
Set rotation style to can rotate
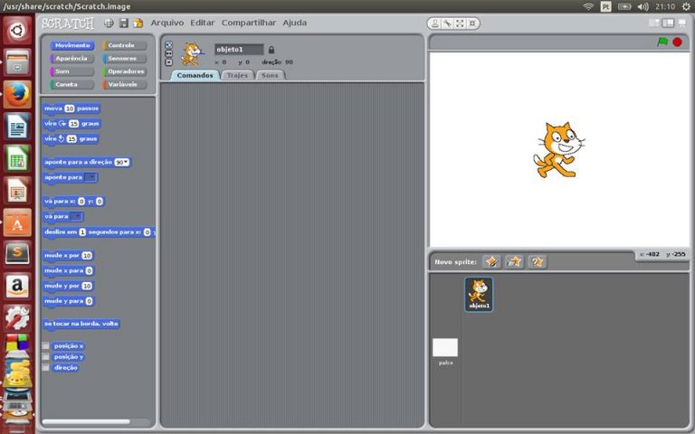[x=168, y=44]
